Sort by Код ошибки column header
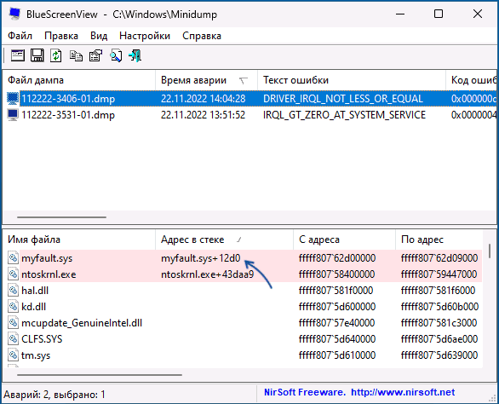Image resolution: width=499 pixels, height=404 pixels. click(x=471, y=80)
